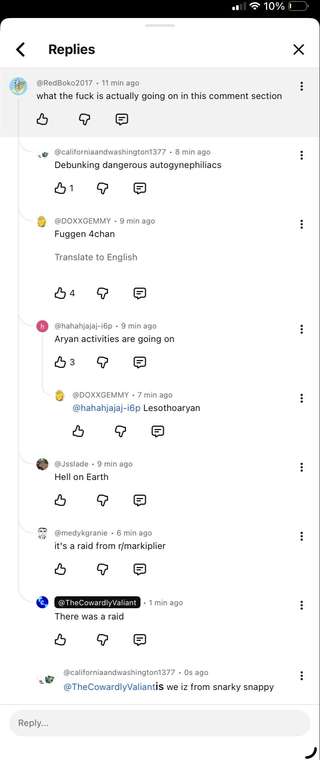Close the Replies panel
320x762 pixels.
(298, 49)
